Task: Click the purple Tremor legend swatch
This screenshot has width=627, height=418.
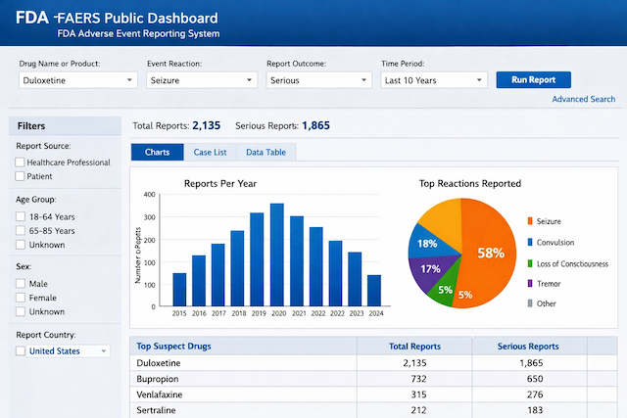Action: (x=530, y=284)
